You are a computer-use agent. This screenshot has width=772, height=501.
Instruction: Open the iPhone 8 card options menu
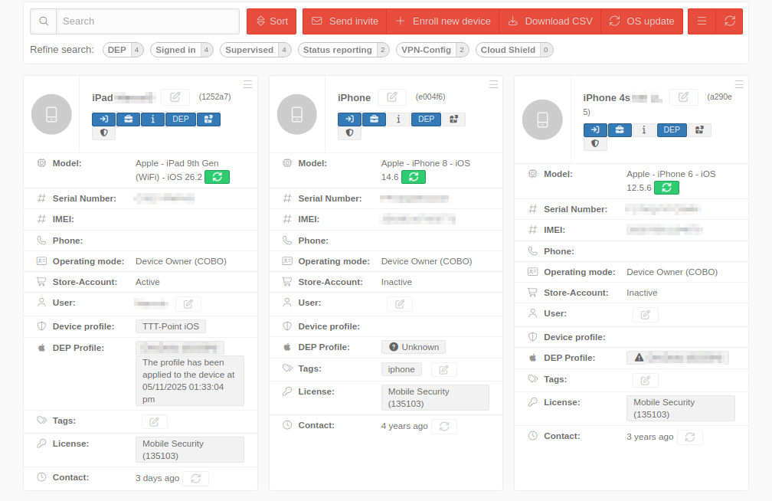(x=493, y=84)
